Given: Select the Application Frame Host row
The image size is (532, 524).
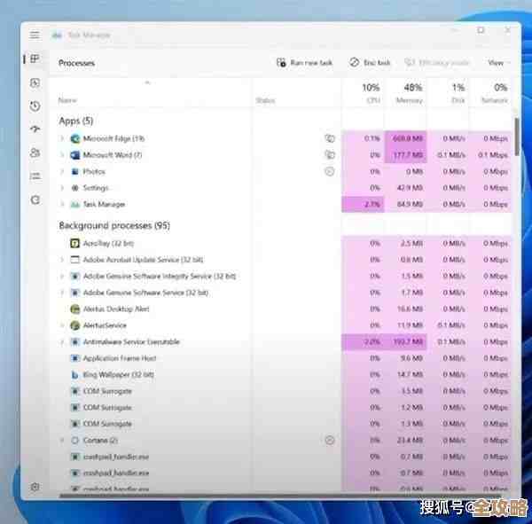Looking at the screenshot, I should pos(280,358).
